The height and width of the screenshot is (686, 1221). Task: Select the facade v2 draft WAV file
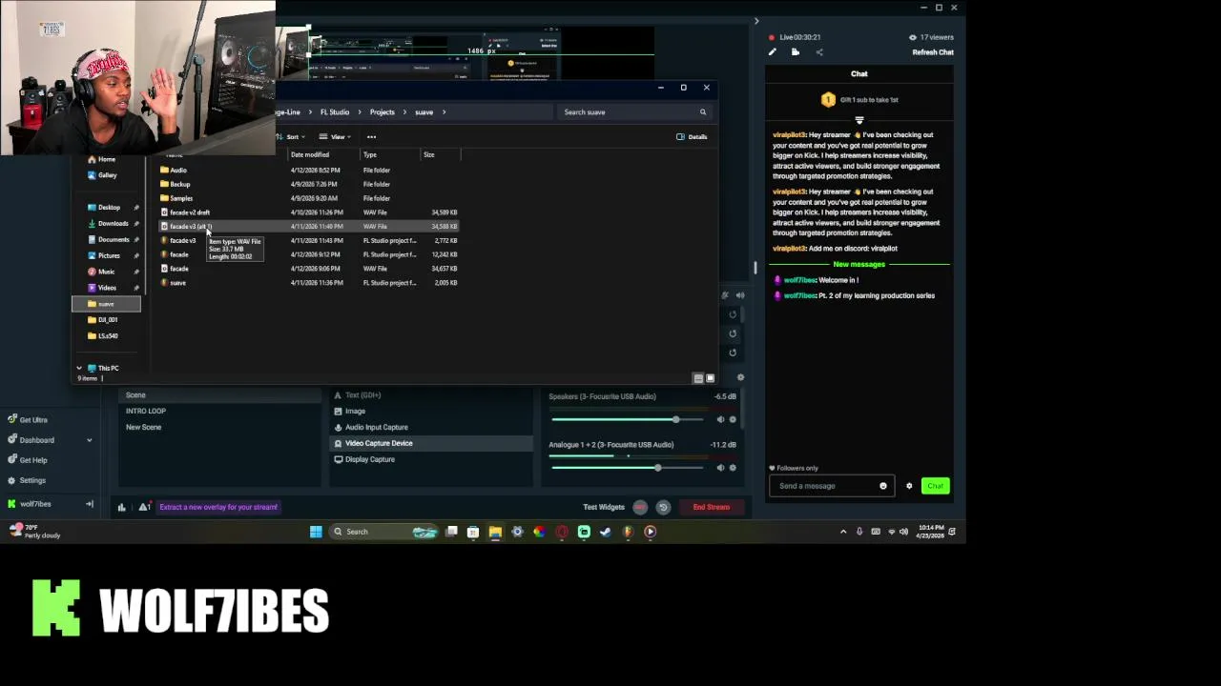308,212
